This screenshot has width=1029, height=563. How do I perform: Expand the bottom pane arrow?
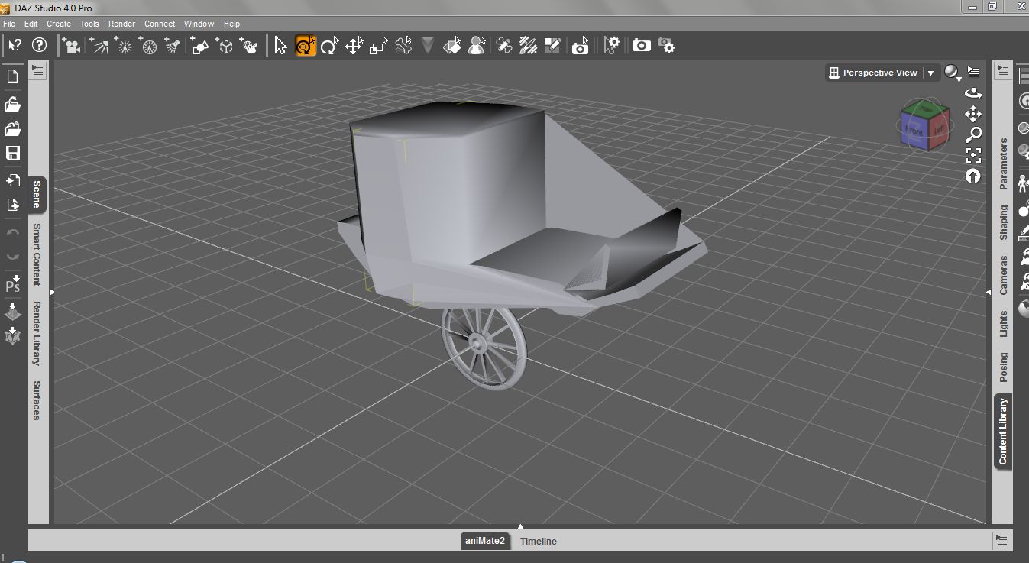point(520,526)
